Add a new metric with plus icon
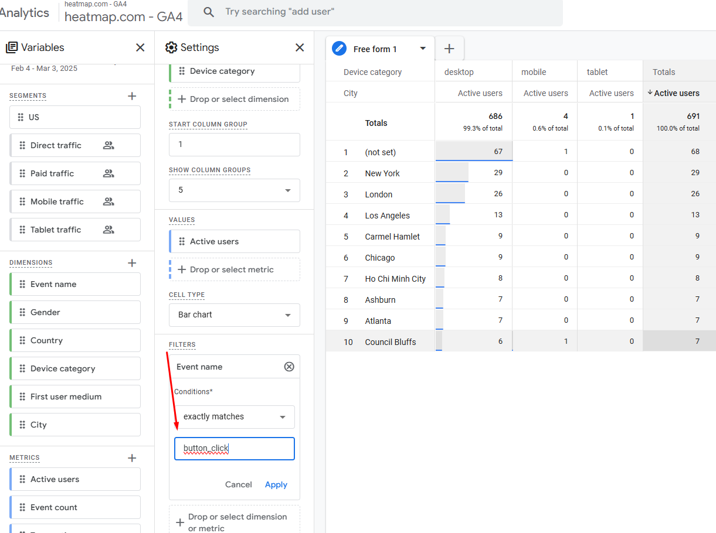 (132, 458)
